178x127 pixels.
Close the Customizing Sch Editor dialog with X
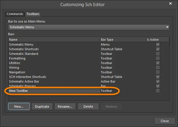170,3
